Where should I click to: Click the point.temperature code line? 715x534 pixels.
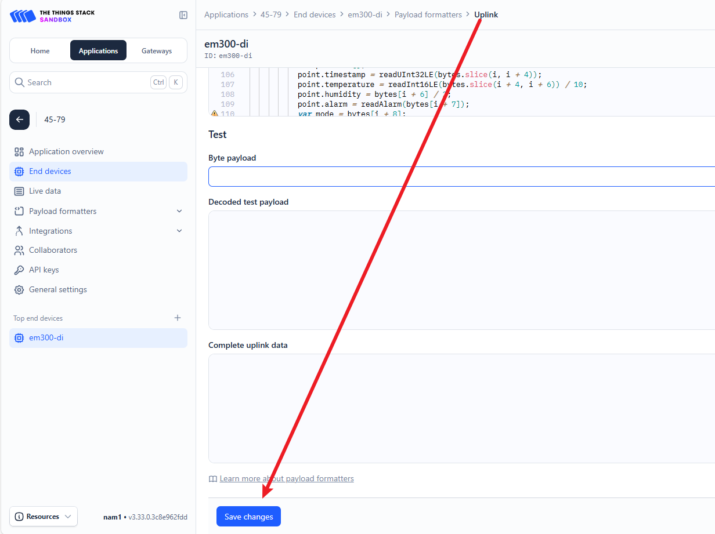pos(442,85)
